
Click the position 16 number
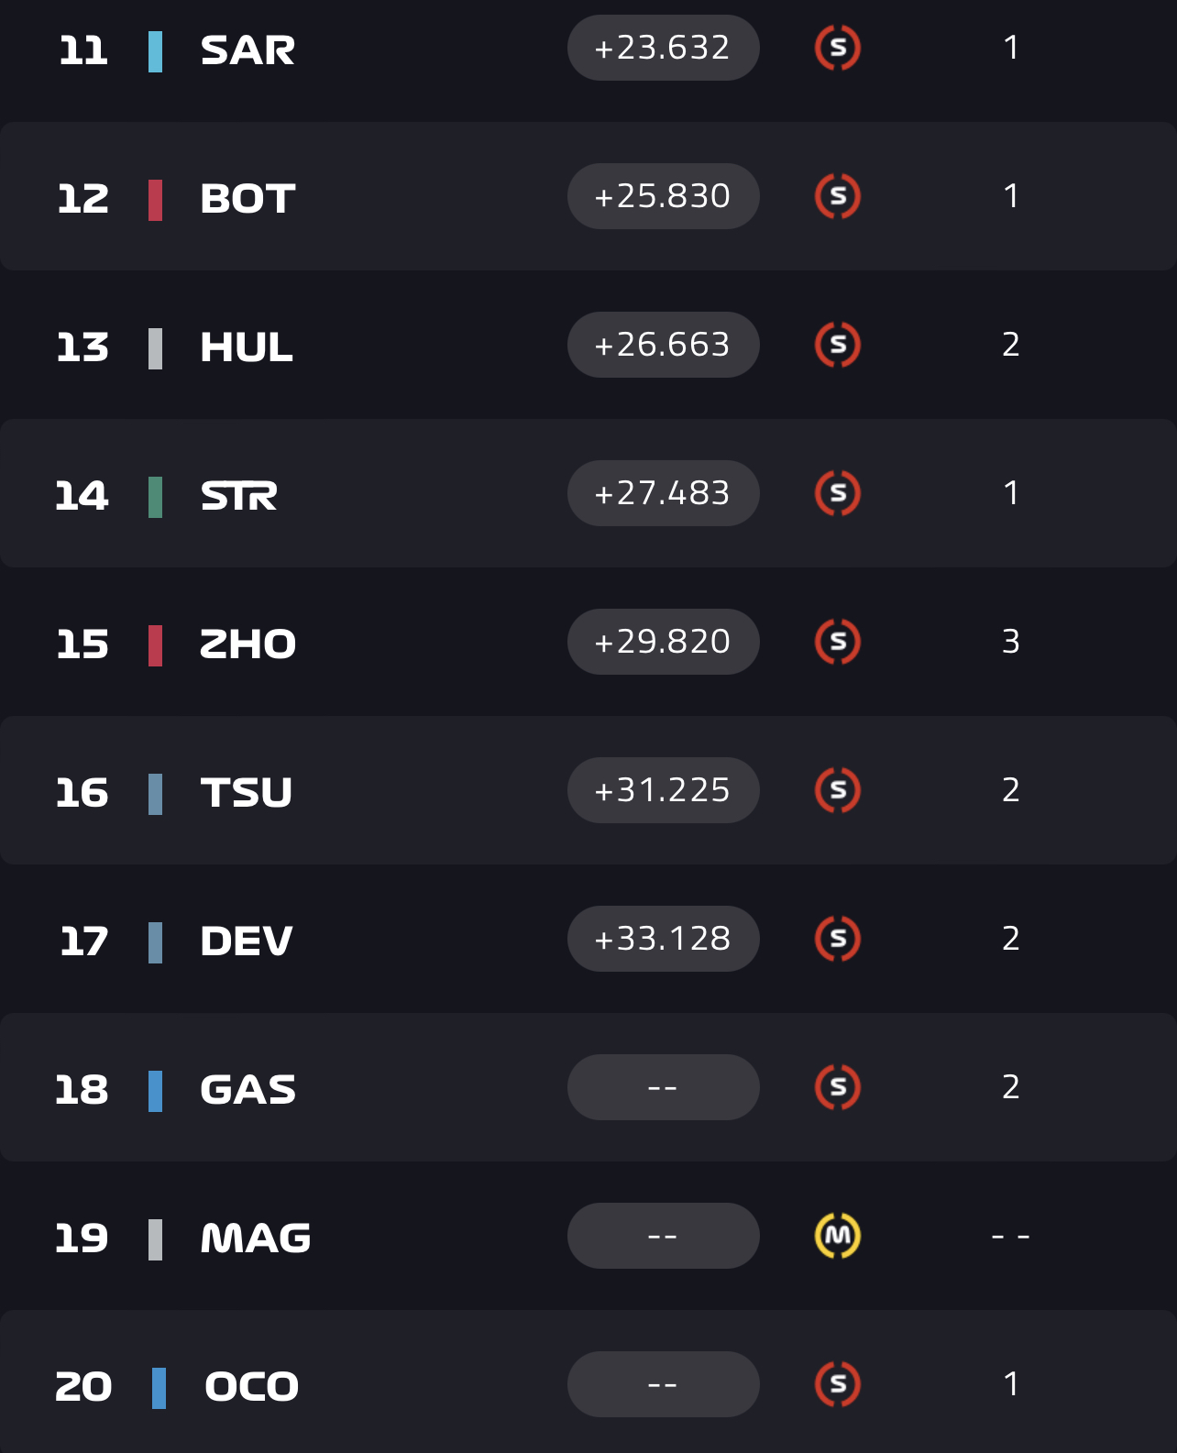click(82, 793)
